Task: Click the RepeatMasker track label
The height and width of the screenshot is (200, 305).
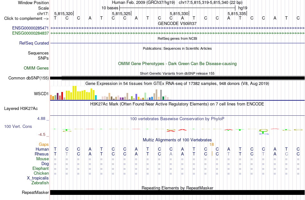Action: click(x=35, y=192)
